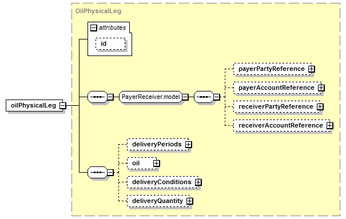
Task: Expand deliveryQuantity plus icon
Action: click(x=189, y=201)
